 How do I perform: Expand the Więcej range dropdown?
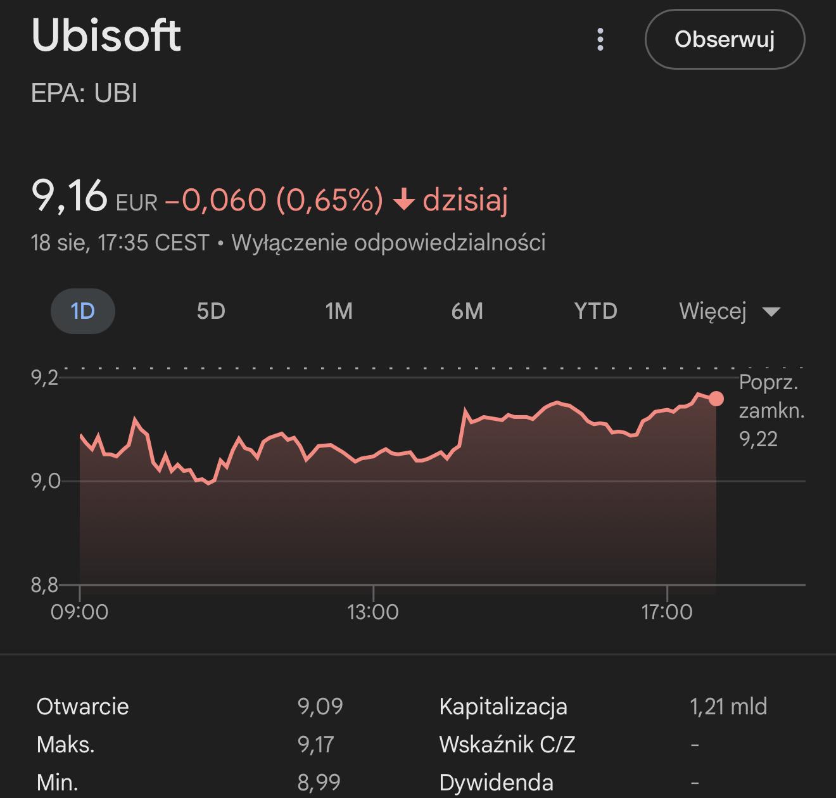coord(713,311)
